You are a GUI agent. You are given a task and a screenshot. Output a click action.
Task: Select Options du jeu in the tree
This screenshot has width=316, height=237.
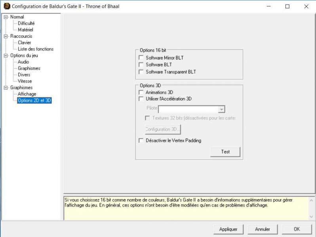point(24,55)
